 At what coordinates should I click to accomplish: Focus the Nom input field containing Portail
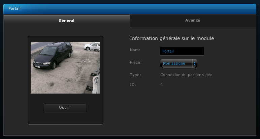coord(182,51)
